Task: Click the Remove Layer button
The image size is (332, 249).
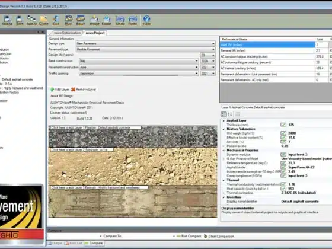Action: point(84,90)
